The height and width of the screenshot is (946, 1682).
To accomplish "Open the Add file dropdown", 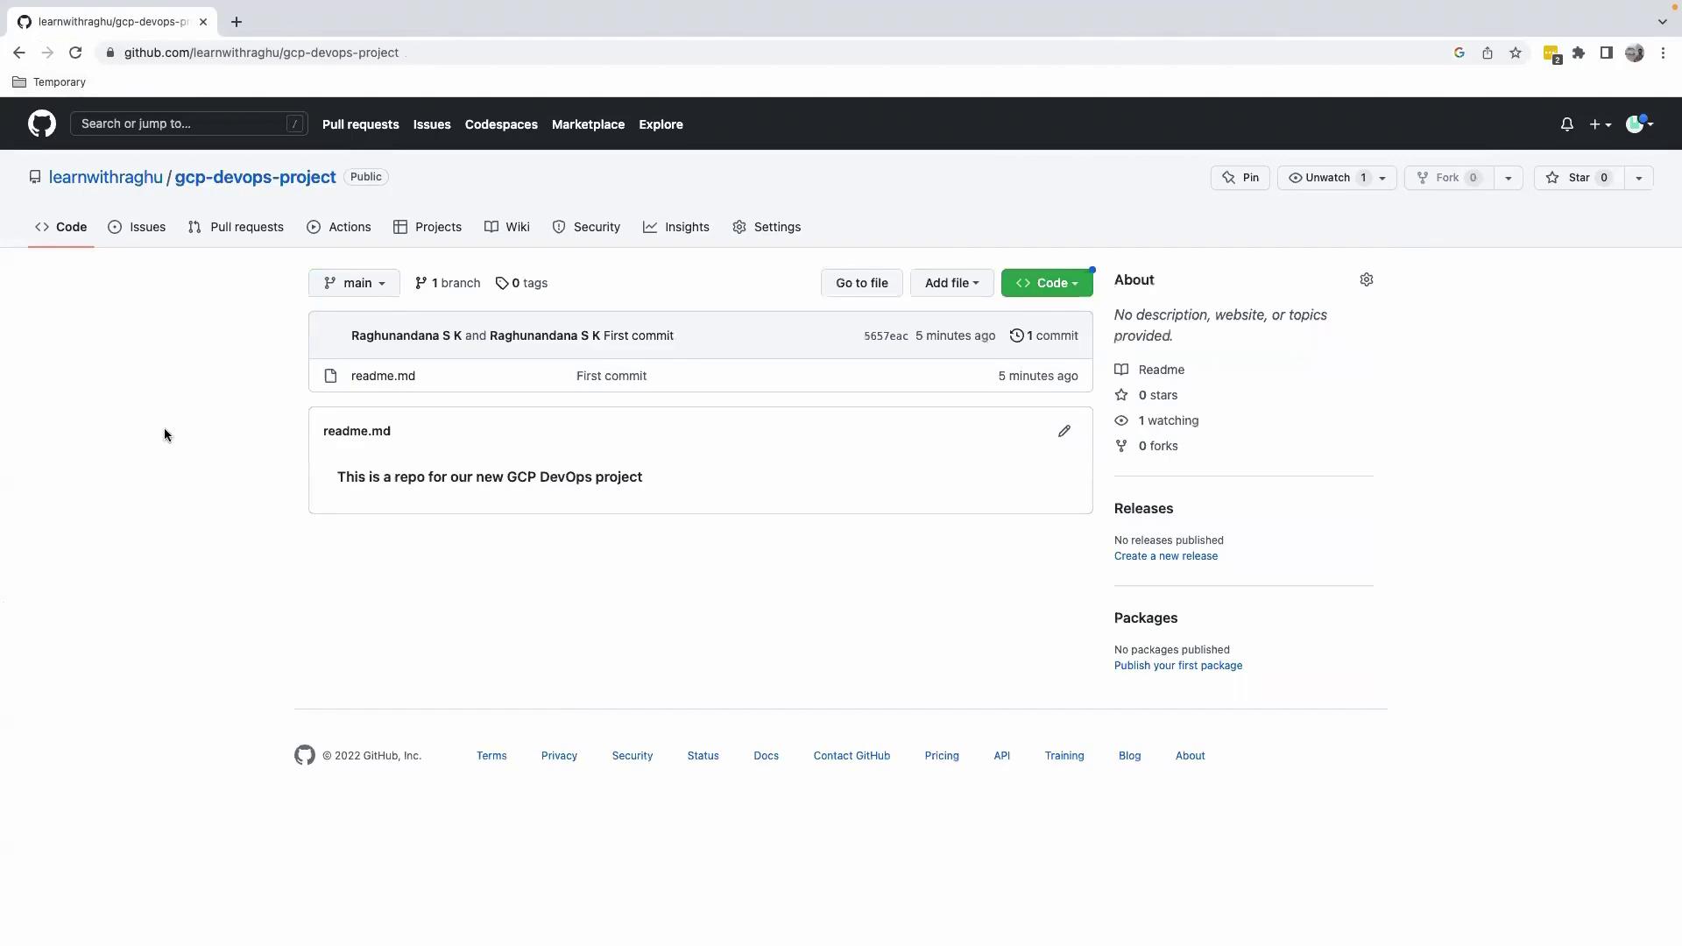I will (x=951, y=283).
